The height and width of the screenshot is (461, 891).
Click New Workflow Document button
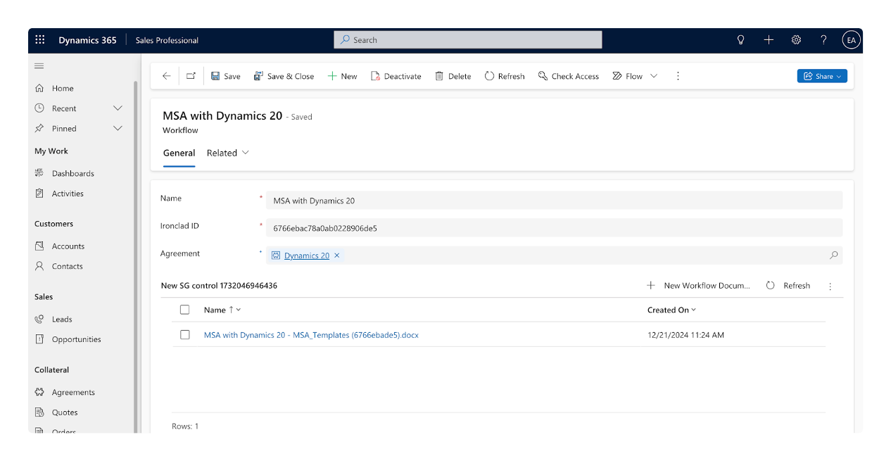coord(699,286)
